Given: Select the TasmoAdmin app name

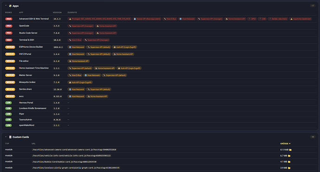Looking at the screenshot, I should 26,120.
